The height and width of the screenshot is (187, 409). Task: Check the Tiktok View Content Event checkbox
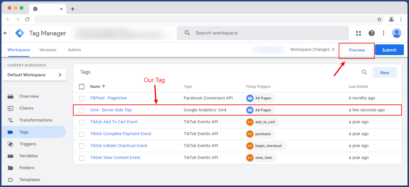pos(82,158)
